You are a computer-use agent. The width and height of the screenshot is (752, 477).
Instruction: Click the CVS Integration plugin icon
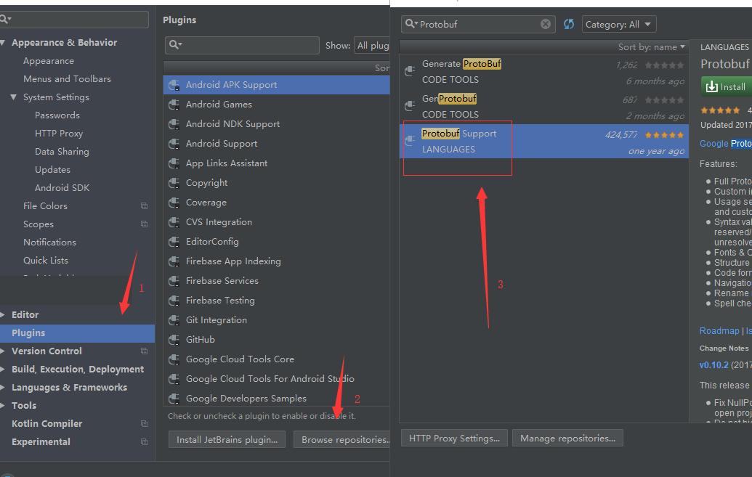coord(174,222)
